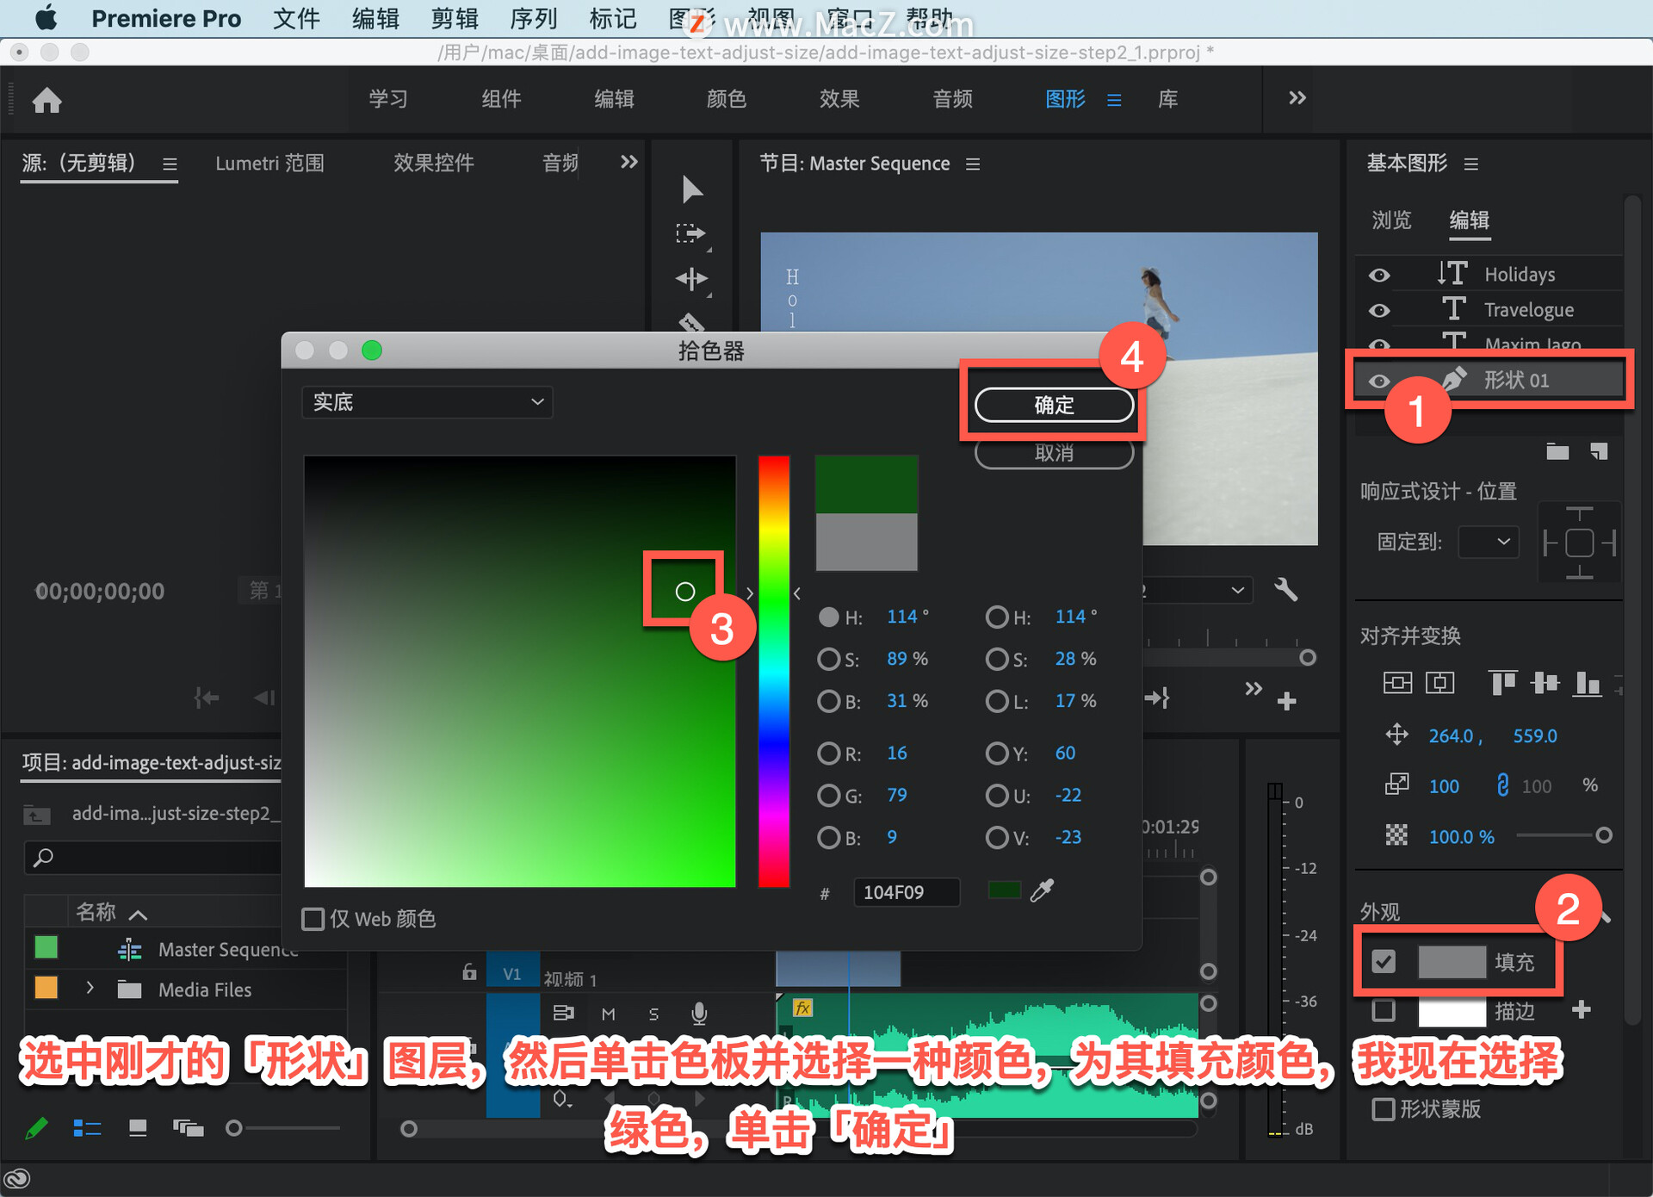Select the Maxim Jago text layer
1653x1197 pixels.
click(1531, 344)
